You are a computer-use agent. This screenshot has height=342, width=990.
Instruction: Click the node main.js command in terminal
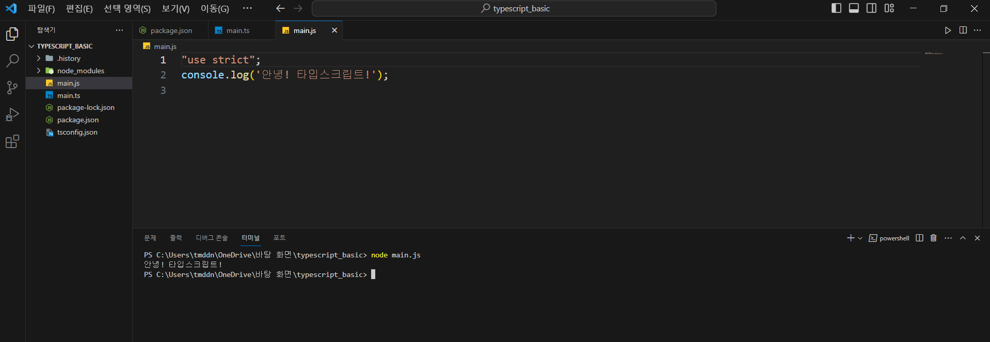(396, 255)
